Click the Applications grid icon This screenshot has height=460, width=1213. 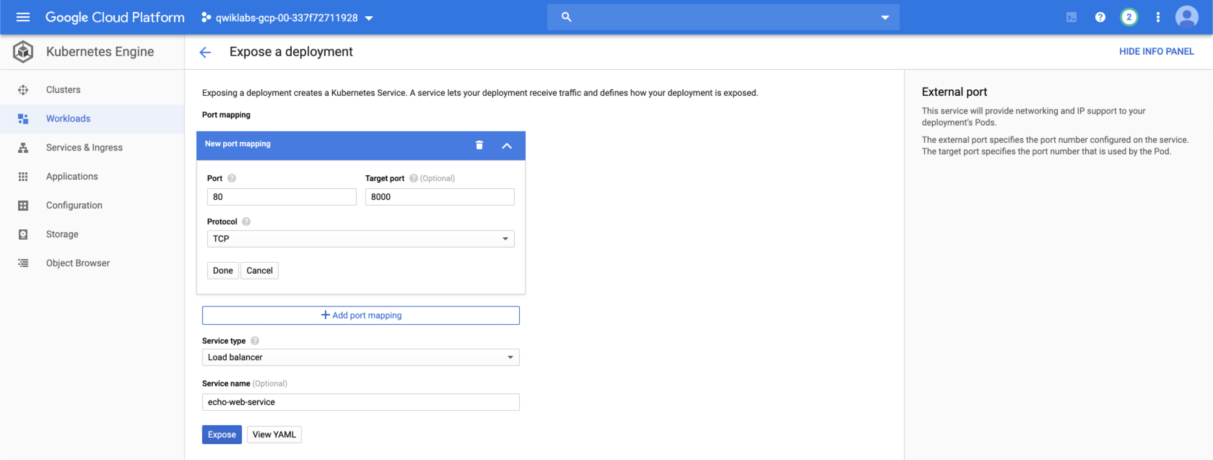pos(23,177)
